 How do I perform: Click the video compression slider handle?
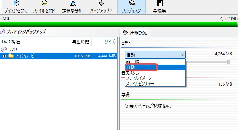pos(229,62)
